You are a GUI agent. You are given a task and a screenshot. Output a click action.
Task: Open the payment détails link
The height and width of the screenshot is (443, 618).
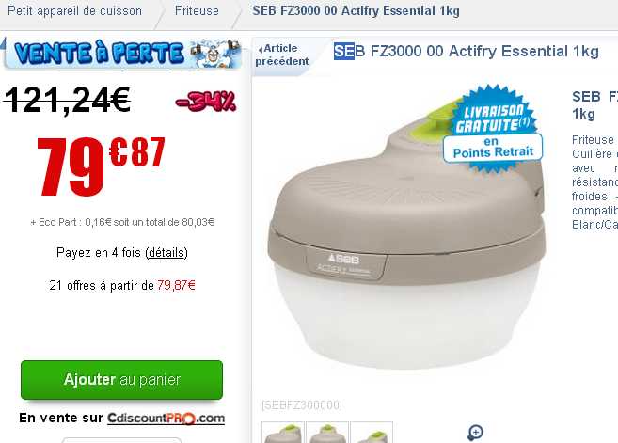click(166, 252)
